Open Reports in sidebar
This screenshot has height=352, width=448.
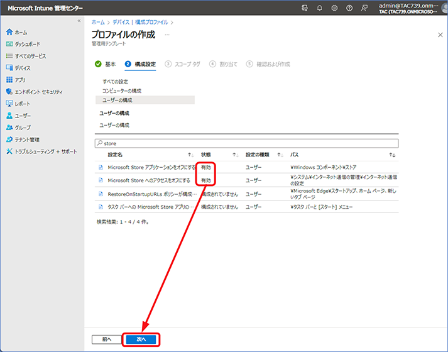click(x=18, y=104)
